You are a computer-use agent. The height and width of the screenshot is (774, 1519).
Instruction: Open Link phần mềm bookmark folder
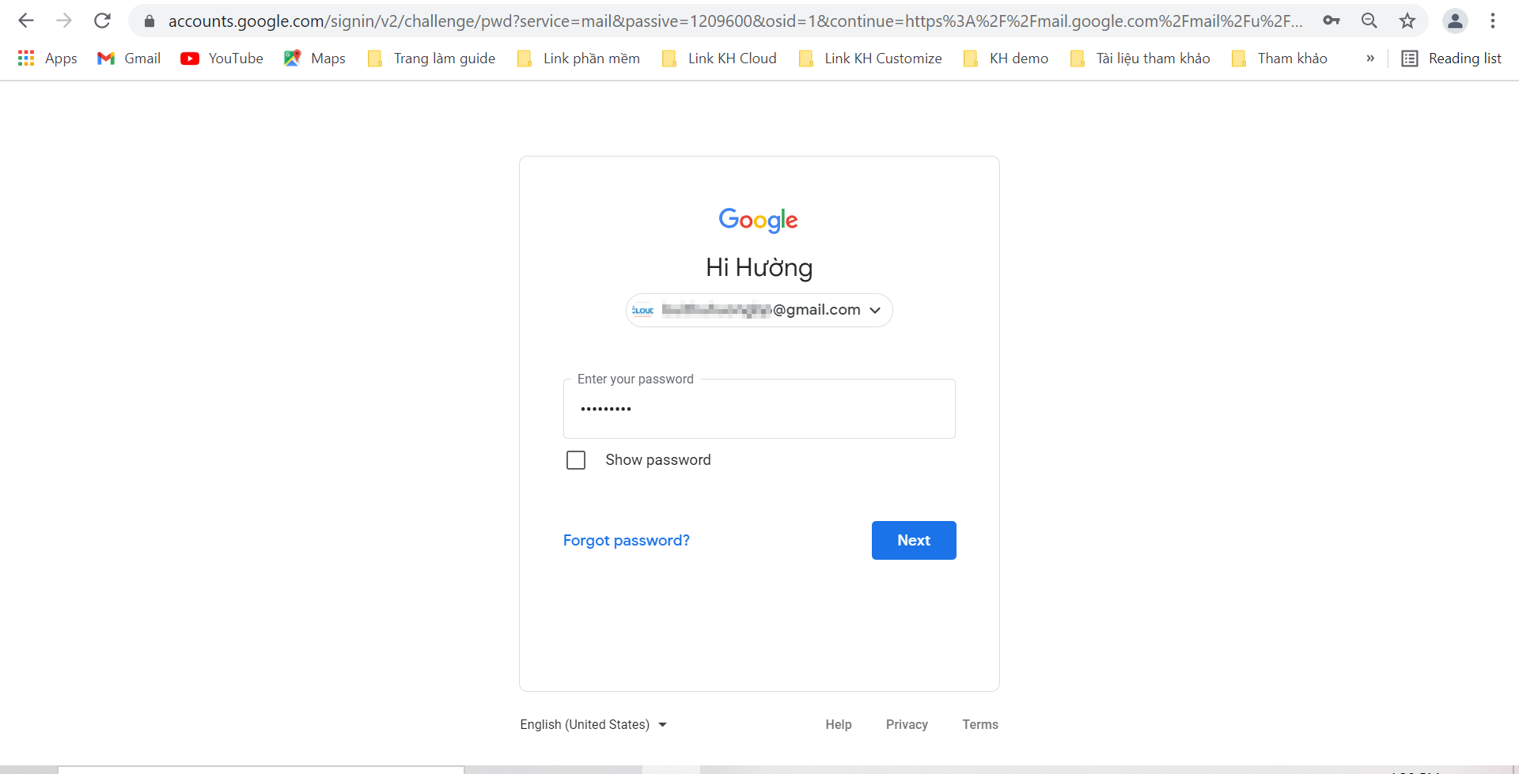tap(578, 58)
